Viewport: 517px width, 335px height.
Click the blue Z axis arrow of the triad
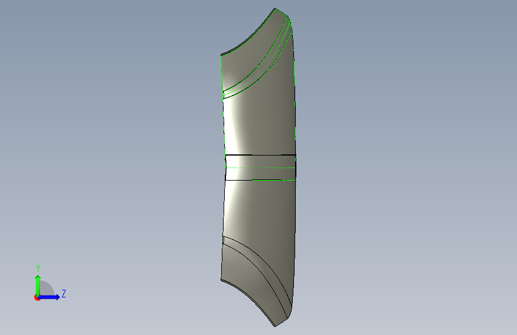point(49,297)
